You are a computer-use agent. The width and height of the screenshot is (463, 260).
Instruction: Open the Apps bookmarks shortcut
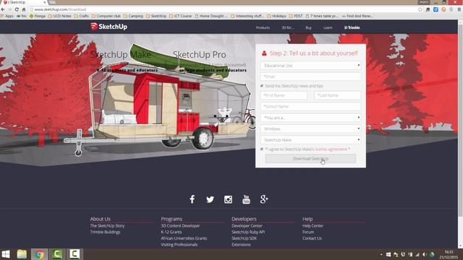click(x=7, y=16)
